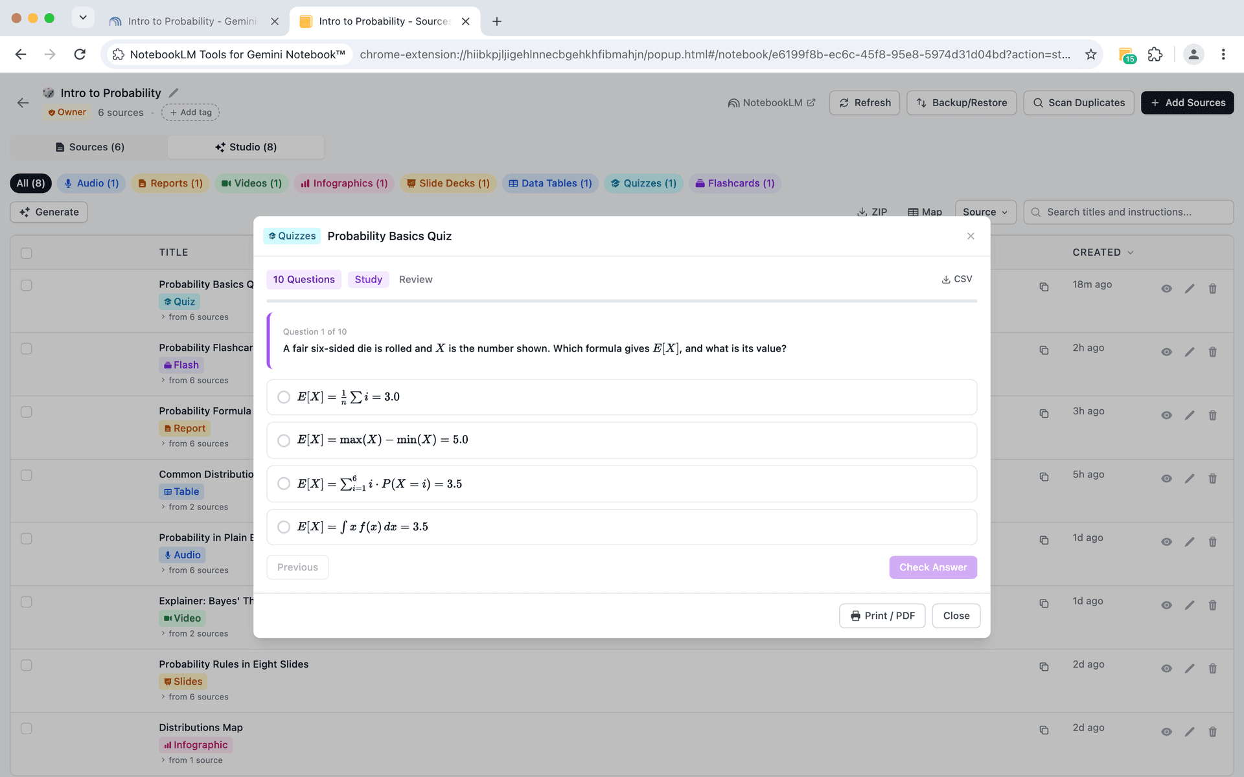1244x777 pixels.
Task: Choose the integral answer equal to 3.5
Action: point(621,527)
